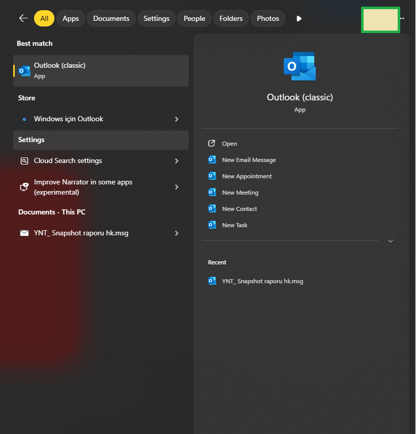418x434 pixels.
Task: Expand the Windows için Outlook chevron
Action: tap(177, 119)
